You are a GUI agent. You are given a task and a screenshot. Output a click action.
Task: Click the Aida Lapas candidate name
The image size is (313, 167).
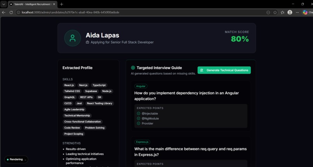(103, 35)
